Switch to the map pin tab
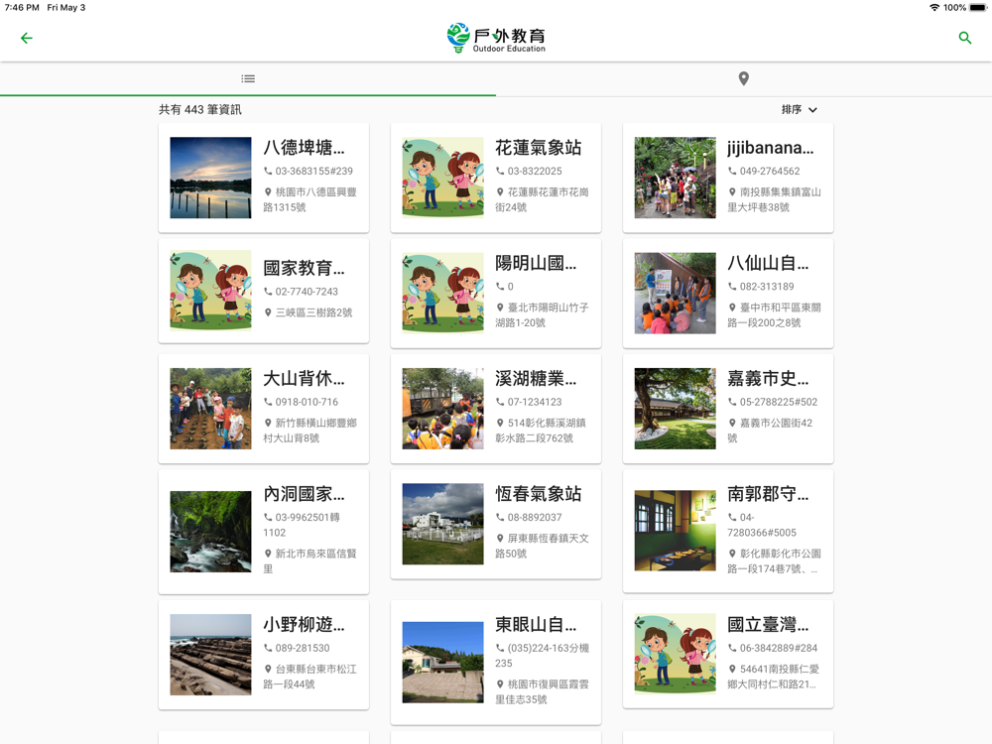Screen dimensions: 992x744 pos(744,78)
